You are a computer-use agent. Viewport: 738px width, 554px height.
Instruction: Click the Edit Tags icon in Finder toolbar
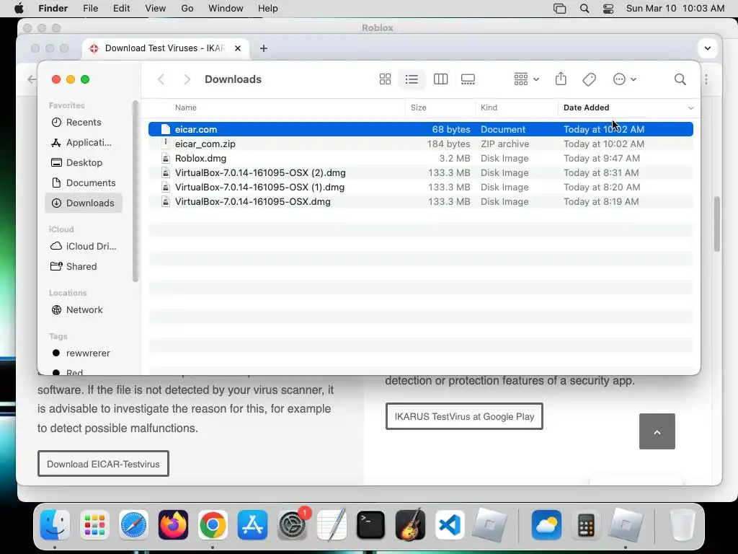pos(590,79)
